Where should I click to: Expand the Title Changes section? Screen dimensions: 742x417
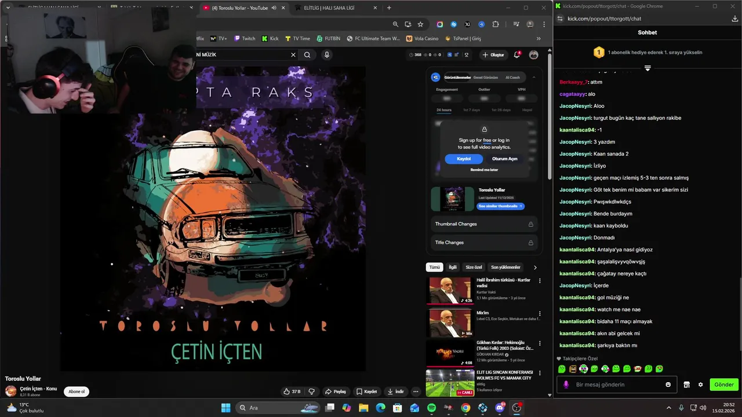coord(484,243)
